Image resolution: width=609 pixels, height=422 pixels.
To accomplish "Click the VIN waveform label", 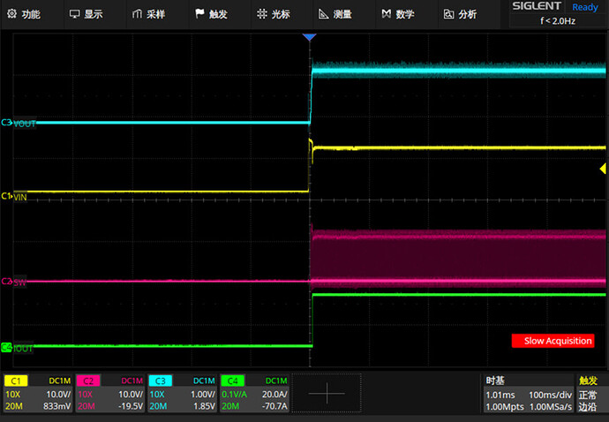I will (20, 197).
